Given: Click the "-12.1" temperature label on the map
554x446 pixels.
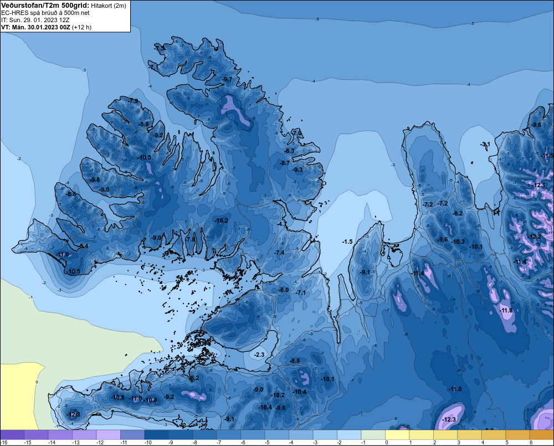Looking at the screenshot, I should pos(539,185).
